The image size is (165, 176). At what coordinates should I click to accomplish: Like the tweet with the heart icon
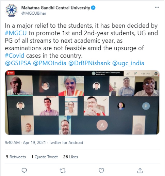point(102,170)
